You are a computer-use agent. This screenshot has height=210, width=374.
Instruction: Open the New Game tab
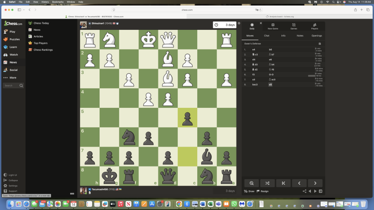273,26
